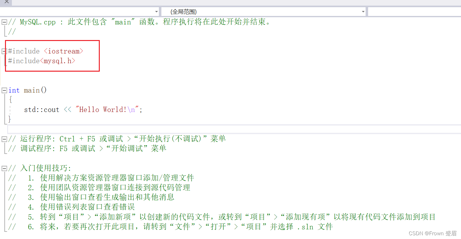Collapse the MySQL.cpp header comment block
This screenshot has height=239, width=461.
click(x=4, y=22)
